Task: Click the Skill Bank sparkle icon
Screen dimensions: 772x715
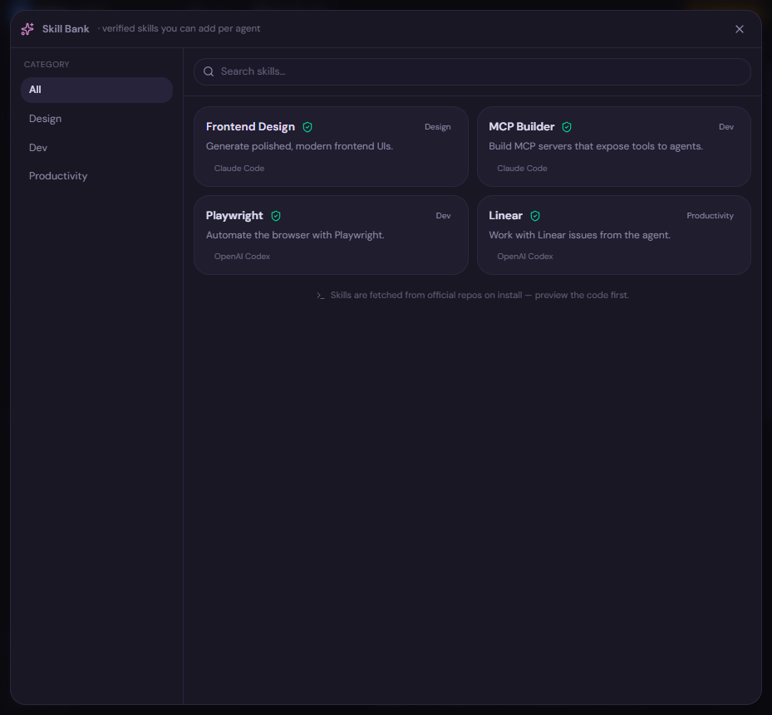Action: click(x=27, y=29)
